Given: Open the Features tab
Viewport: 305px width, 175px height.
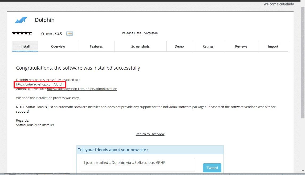Looking at the screenshot, I should click(96, 46).
